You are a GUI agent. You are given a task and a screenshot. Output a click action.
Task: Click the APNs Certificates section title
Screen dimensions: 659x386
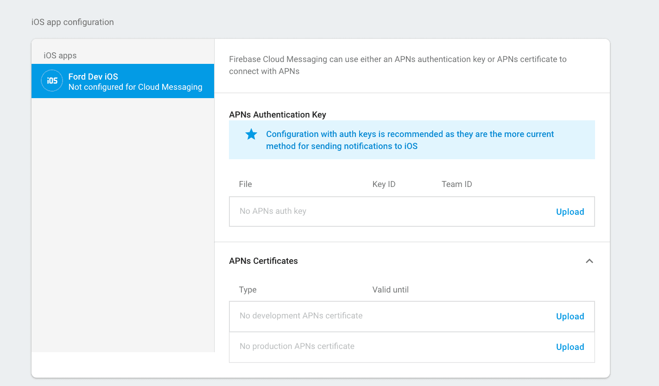point(263,261)
